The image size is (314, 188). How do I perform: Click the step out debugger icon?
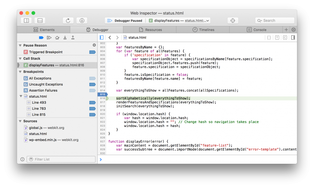point(73,38)
